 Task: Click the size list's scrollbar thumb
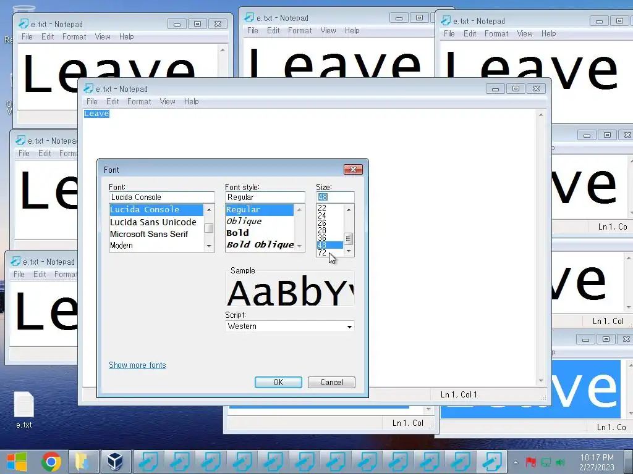point(349,239)
